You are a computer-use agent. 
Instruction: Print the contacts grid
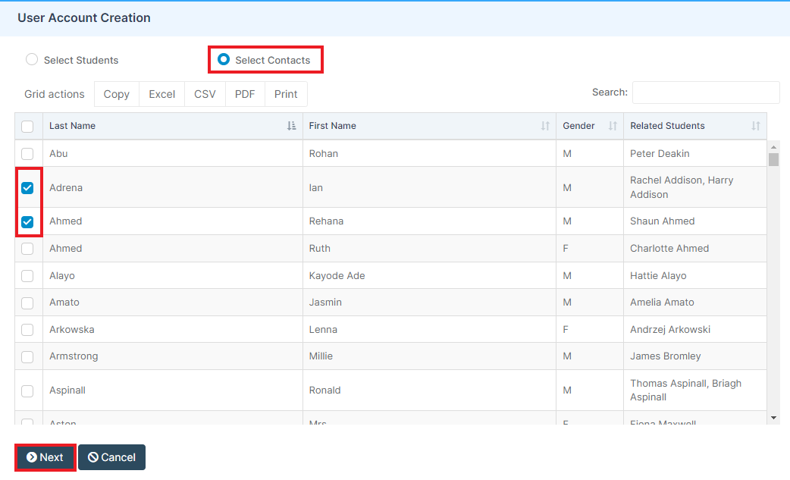[x=286, y=94]
